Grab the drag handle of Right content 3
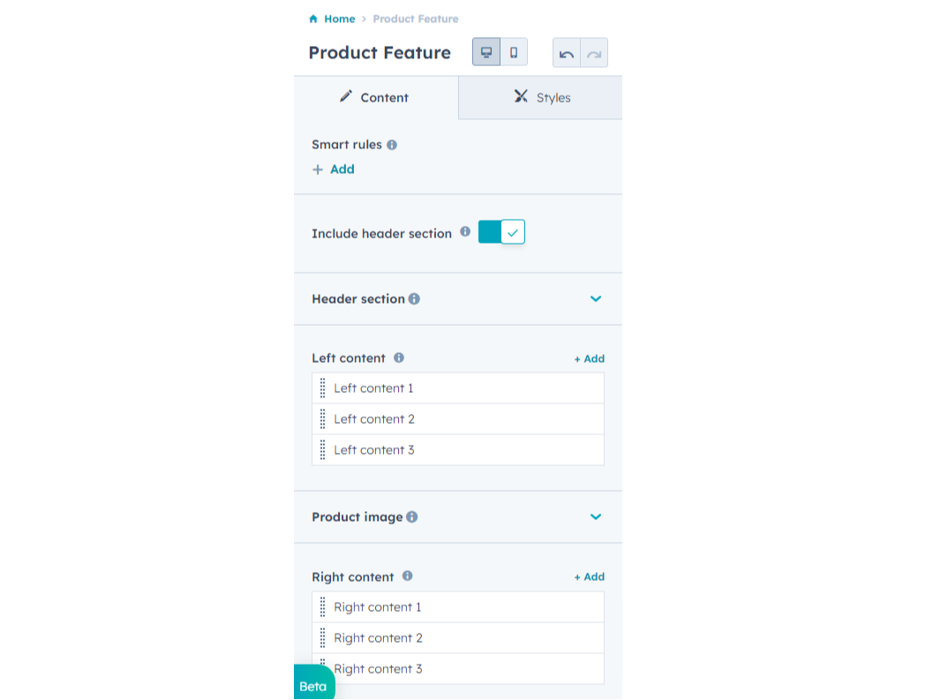 tap(324, 668)
